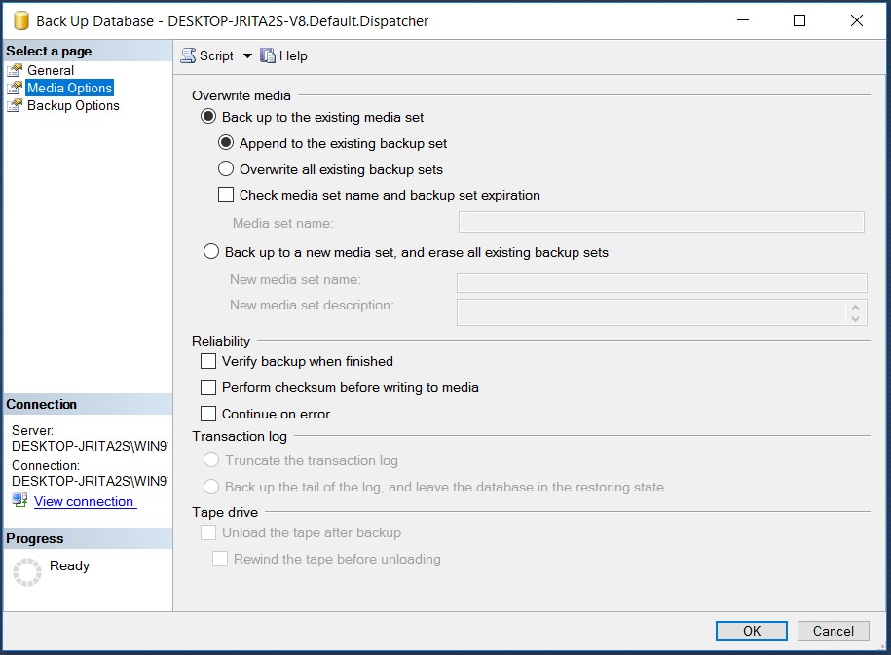
Task: Maximize the Back Up Database window
Action: click(x=798, y=21)
